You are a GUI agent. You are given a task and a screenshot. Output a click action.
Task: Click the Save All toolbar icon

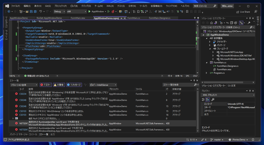pyautogui.click(x=35, y=11)
